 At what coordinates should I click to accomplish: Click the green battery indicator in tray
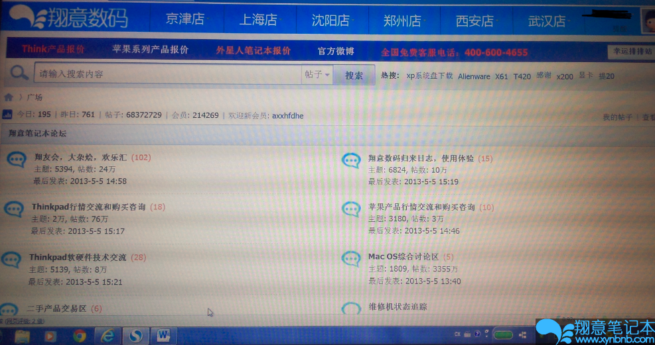click(x=502, y=335)
